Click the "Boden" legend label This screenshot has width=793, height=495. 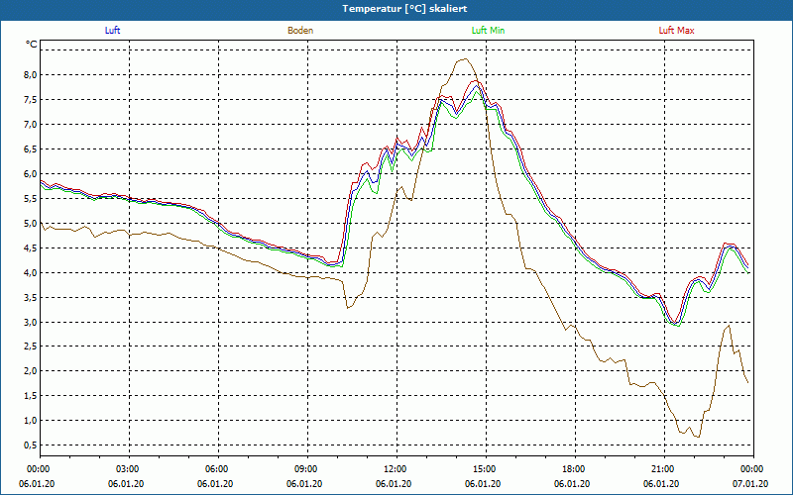300,31
